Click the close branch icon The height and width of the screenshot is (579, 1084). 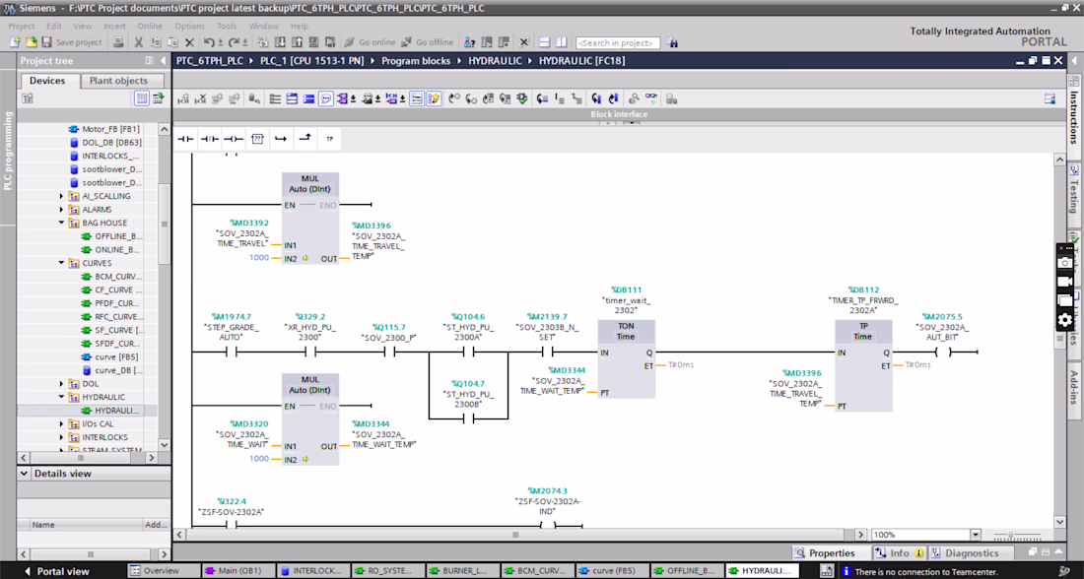pyautogui.click(x=305, y=139)
